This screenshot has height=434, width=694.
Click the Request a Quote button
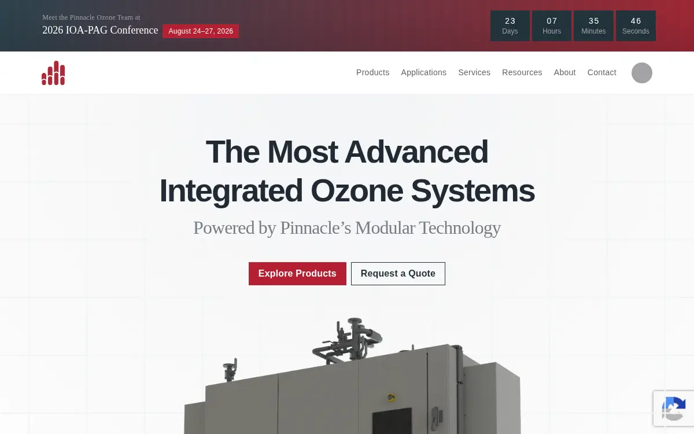coord(398,274)
